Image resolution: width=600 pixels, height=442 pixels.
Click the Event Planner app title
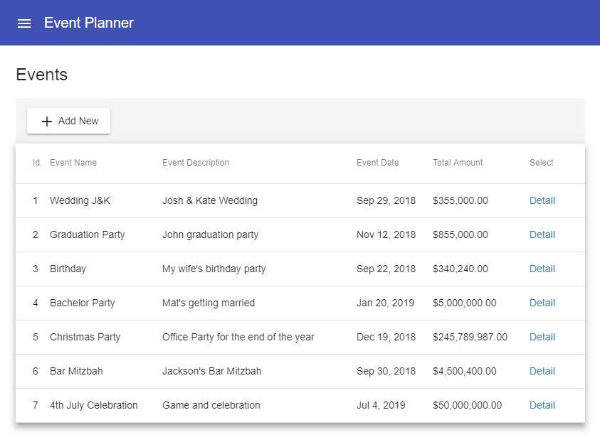click(x=89, y=23)
